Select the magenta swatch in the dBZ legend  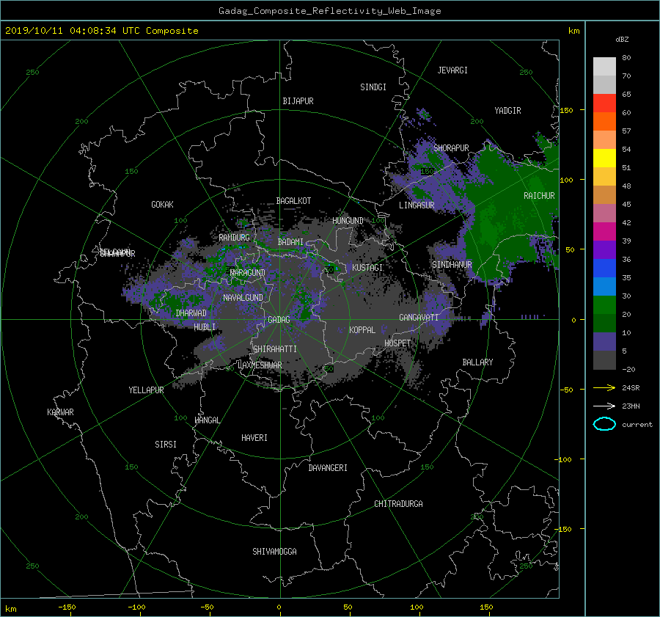604,232
